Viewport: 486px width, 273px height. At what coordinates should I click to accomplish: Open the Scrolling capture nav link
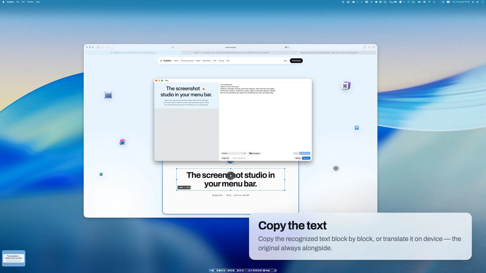coord(187,61)
